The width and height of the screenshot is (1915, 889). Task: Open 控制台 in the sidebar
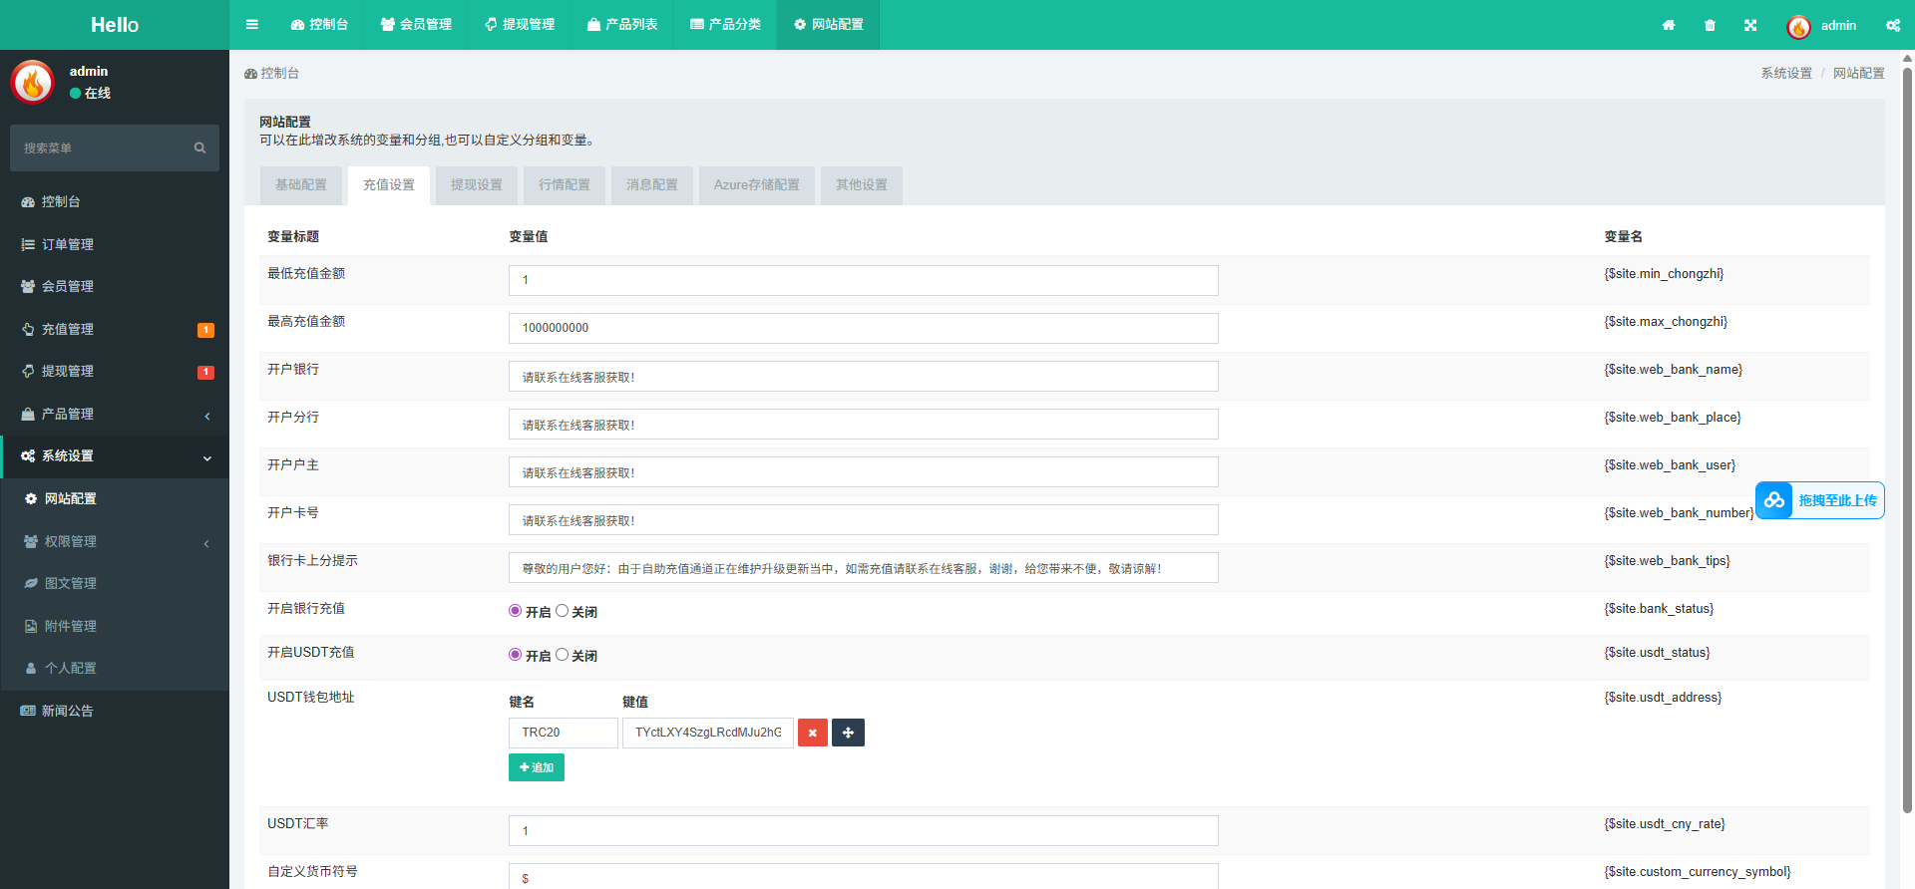(x=115, y=201)
